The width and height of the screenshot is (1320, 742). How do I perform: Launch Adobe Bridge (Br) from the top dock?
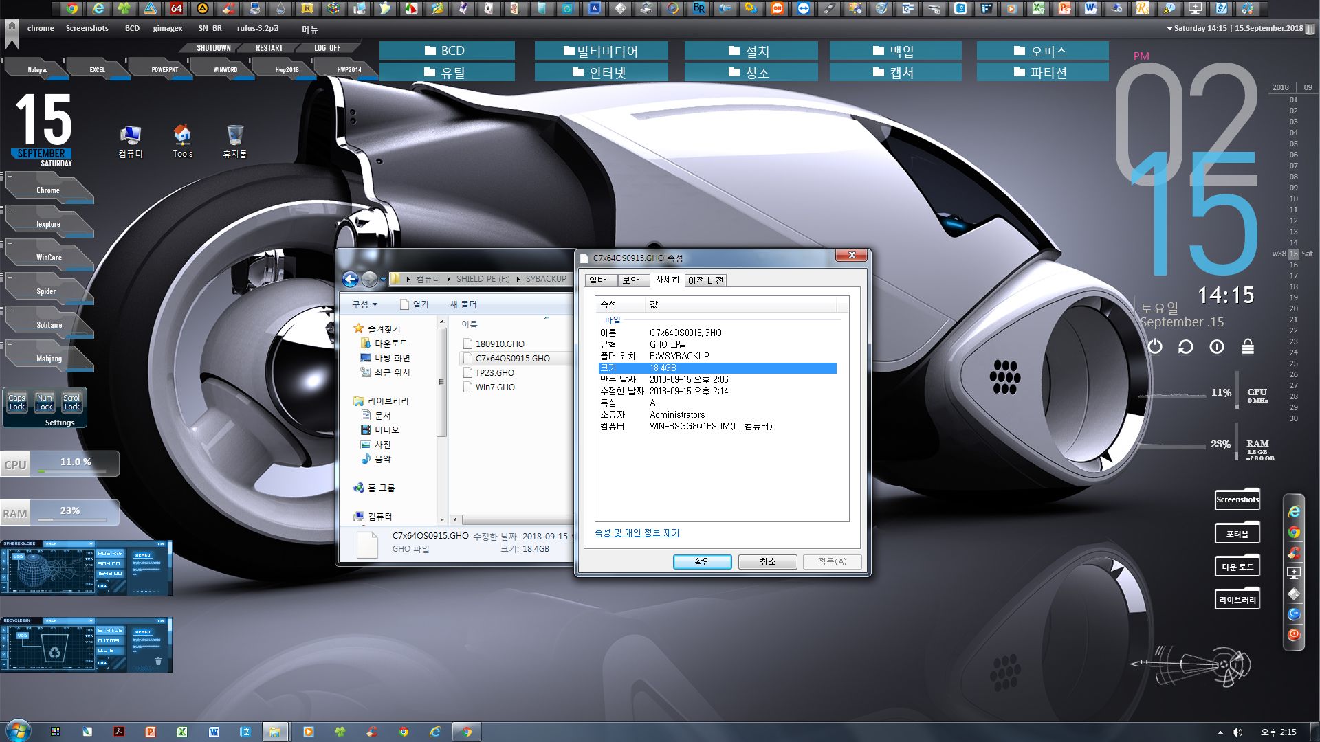tap(699, 8)
